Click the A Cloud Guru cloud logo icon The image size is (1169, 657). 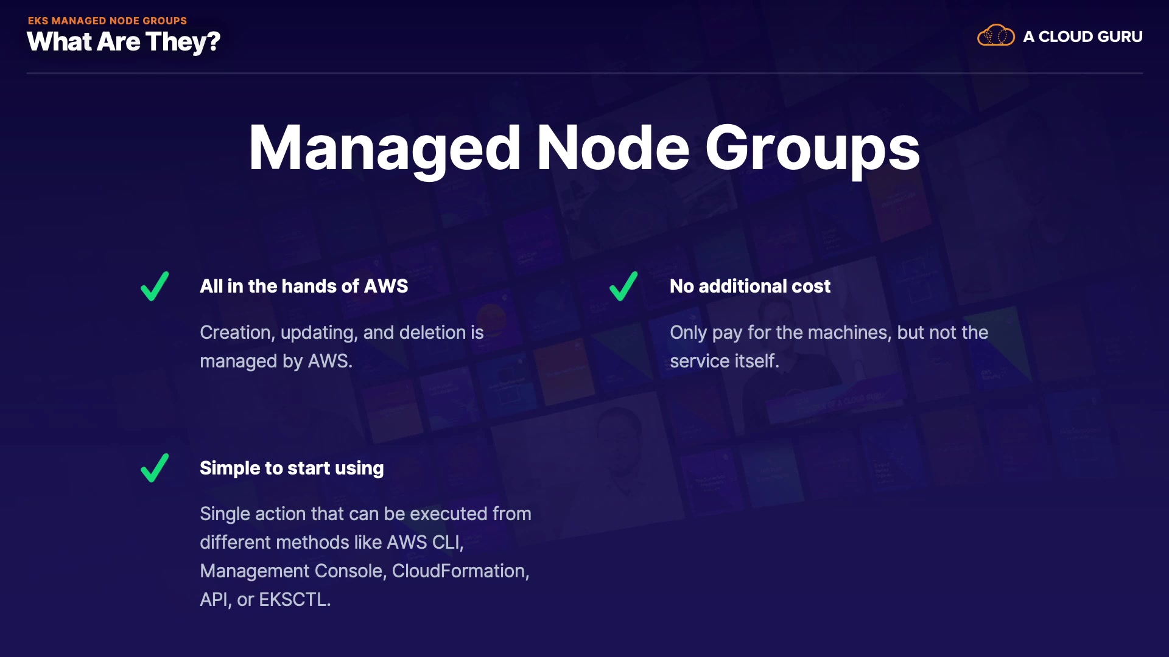(995, 36)
